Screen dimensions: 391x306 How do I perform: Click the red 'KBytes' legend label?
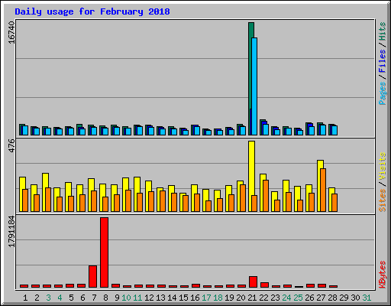coord(383,275)
